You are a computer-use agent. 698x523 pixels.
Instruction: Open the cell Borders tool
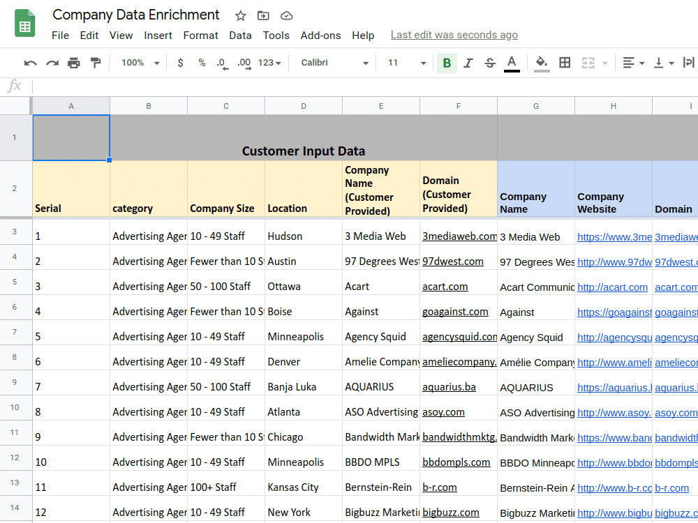(x=565, y=63)
